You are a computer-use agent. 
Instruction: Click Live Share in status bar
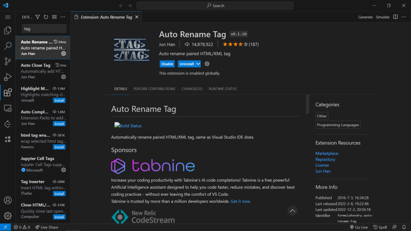(x=47, y=227)
